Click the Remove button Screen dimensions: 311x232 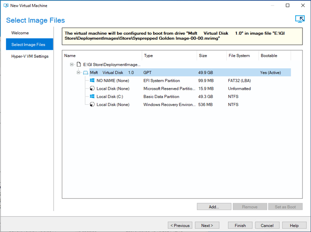click(x=250, y=207)
